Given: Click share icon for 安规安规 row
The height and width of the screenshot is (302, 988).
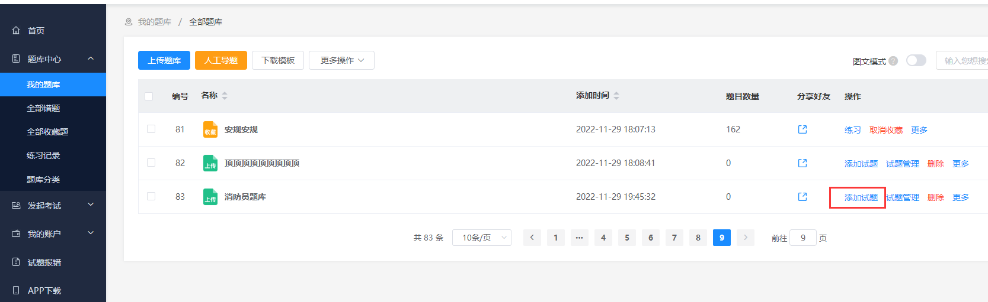Looking at the screenshot, I should (802, 129).
